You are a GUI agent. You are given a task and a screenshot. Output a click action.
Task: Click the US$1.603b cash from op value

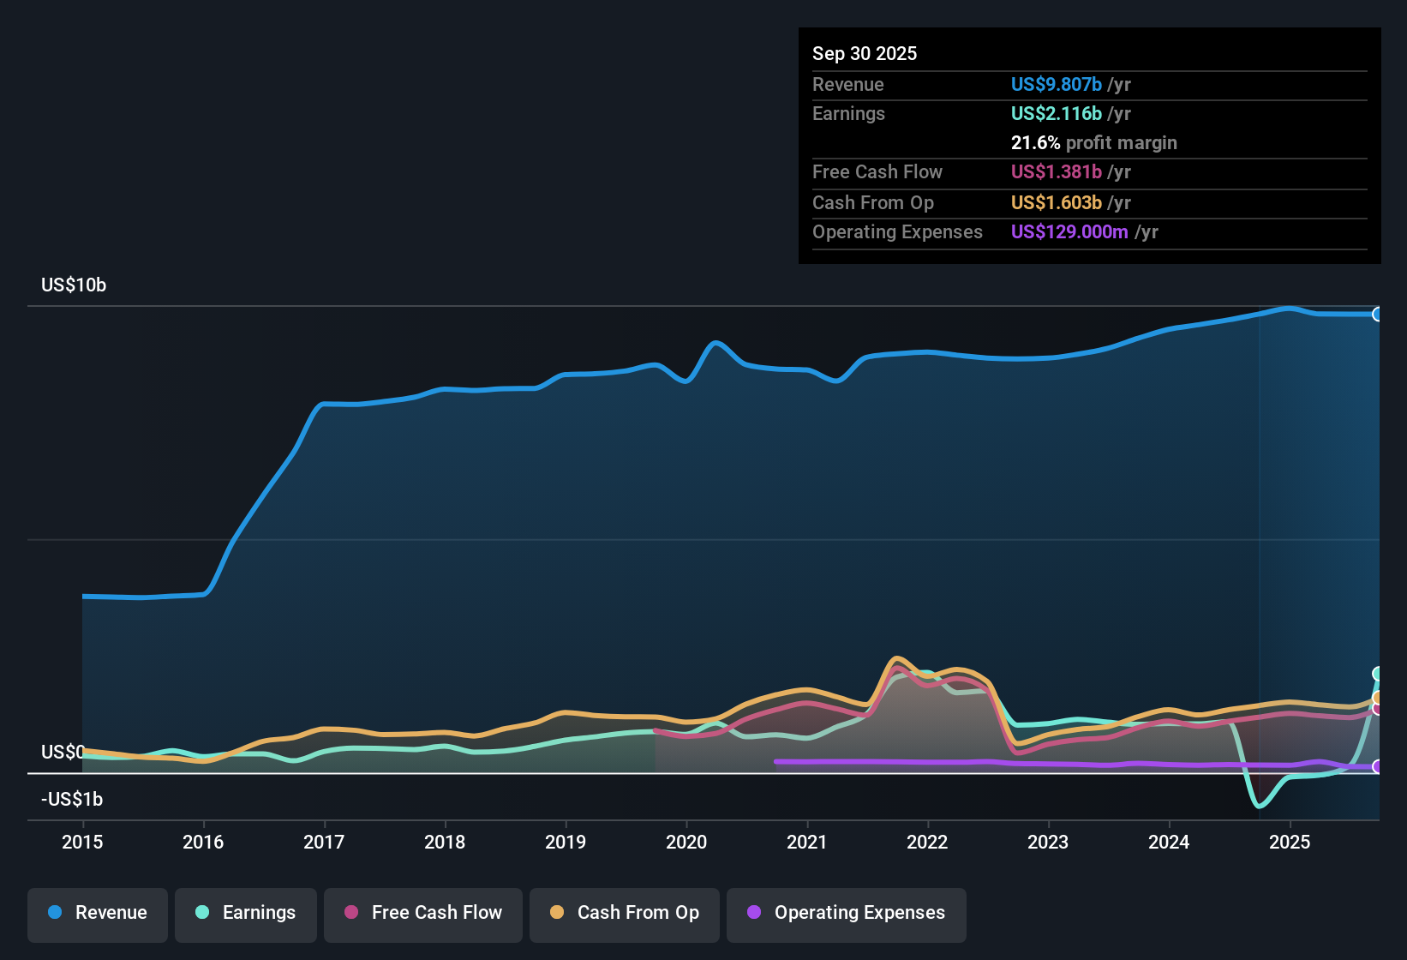pyautogui.click(x=1057, y=202)
